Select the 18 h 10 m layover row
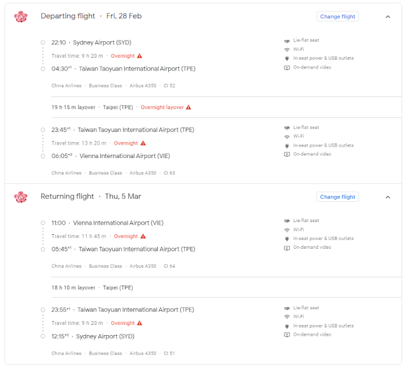The image size is (406, 370). click(226, 287)
